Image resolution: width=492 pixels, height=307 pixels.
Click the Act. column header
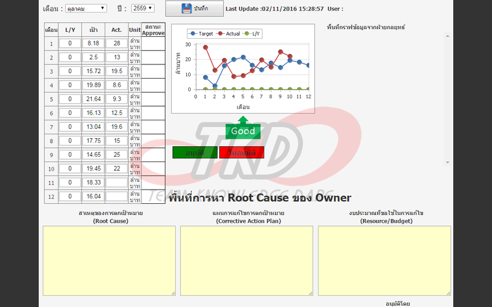pyautogui.click(x=116, y=29)
